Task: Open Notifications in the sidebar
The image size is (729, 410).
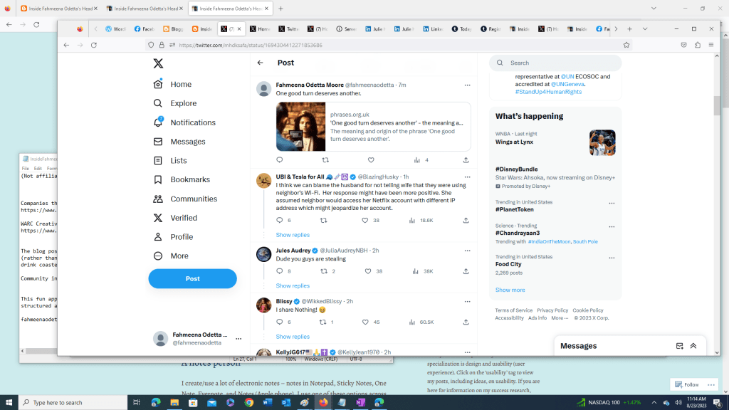Action: point(193,122)
